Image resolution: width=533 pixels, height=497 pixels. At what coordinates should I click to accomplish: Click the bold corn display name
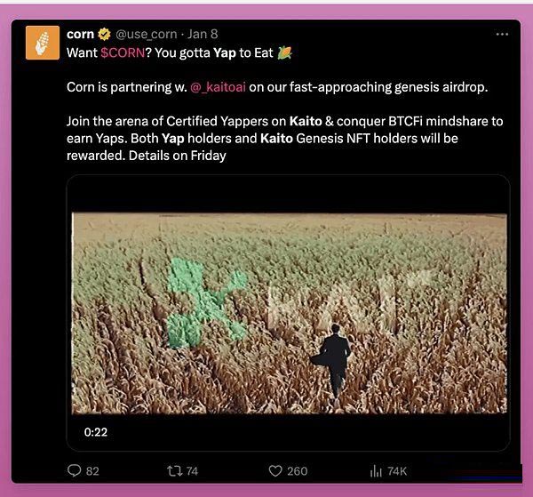(80, 35)
